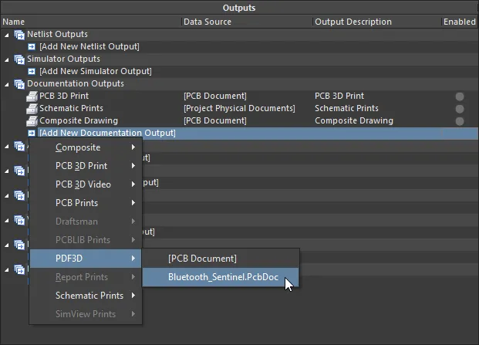Enable the Composite Drawing output
Image resolution: width=479 pixels, height=345 pixels.
[x=460, y=121]
